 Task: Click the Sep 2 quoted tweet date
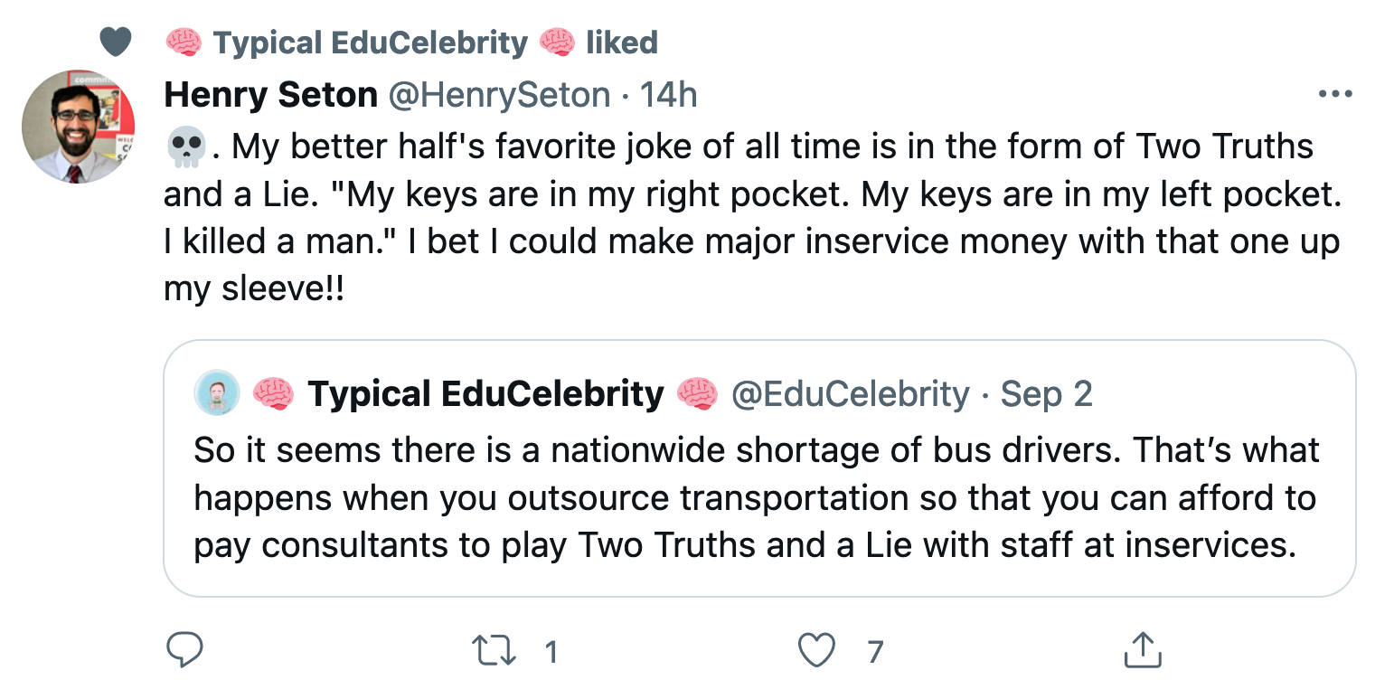coord(1046,393)
